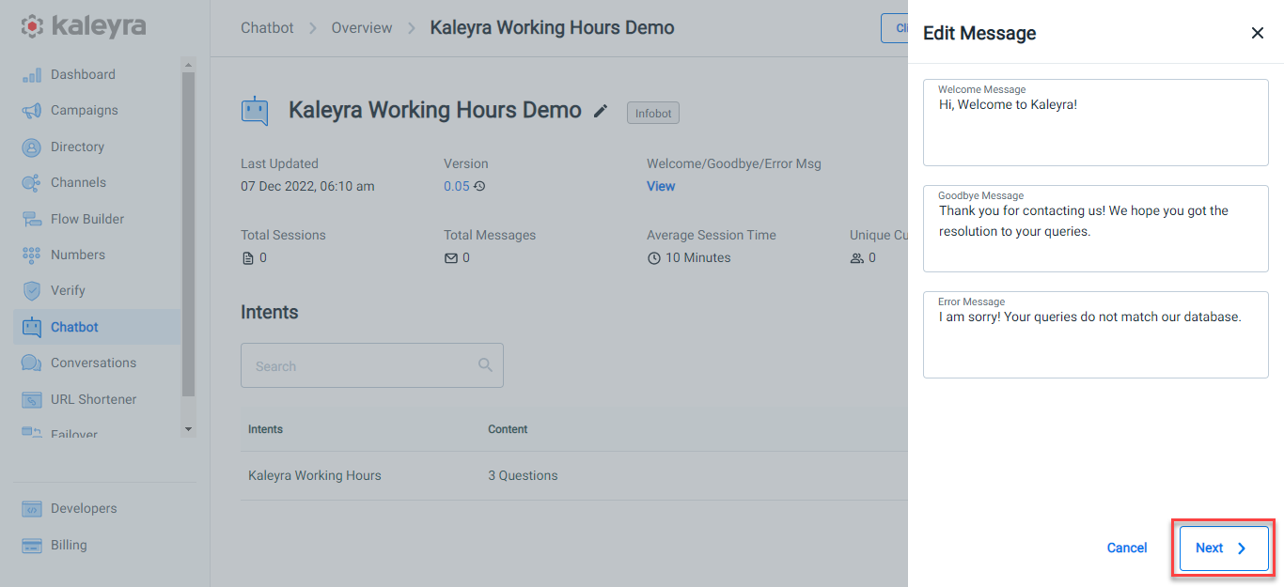Click the 3 Questions content cell
The width and height of the screenshot is (1284, 587).
click(523, 476)
